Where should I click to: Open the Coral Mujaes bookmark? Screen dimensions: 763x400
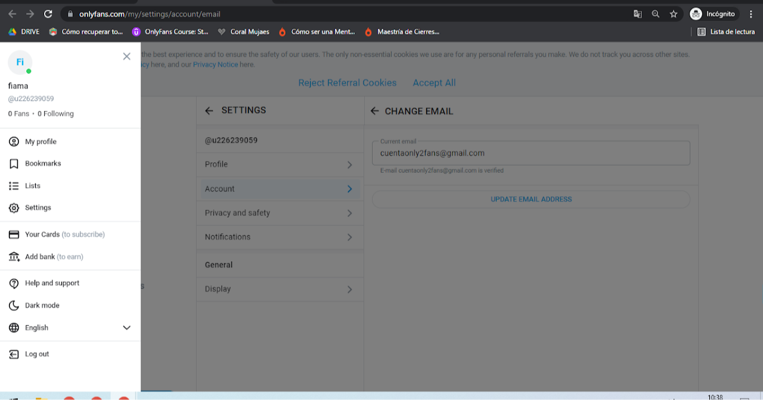244,32
